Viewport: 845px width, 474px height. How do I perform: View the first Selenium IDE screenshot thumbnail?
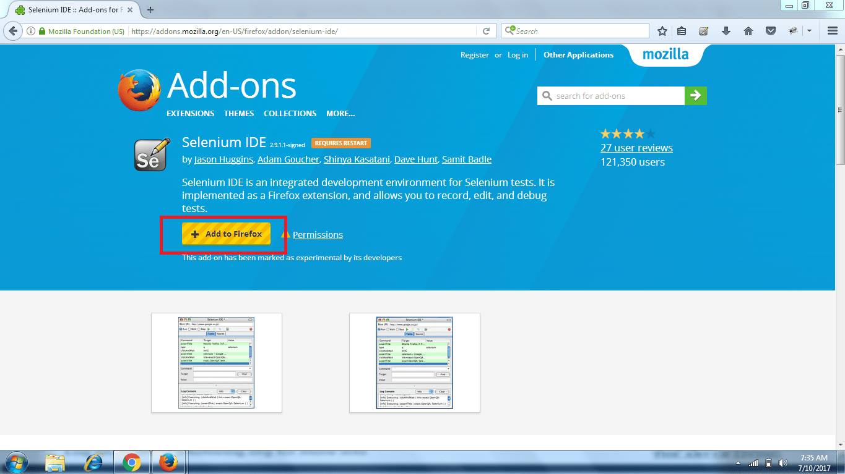pos(215,363)
